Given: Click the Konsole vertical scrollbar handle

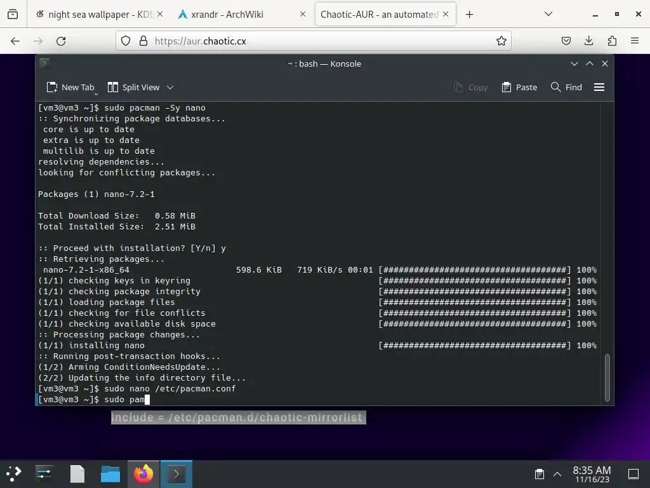Looking at the screenshot, I should [x=607, y=377].
